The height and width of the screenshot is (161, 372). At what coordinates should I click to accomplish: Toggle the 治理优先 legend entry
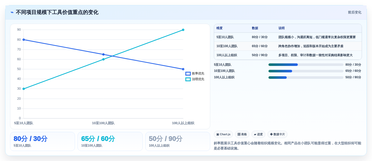[x=195, y=79]
